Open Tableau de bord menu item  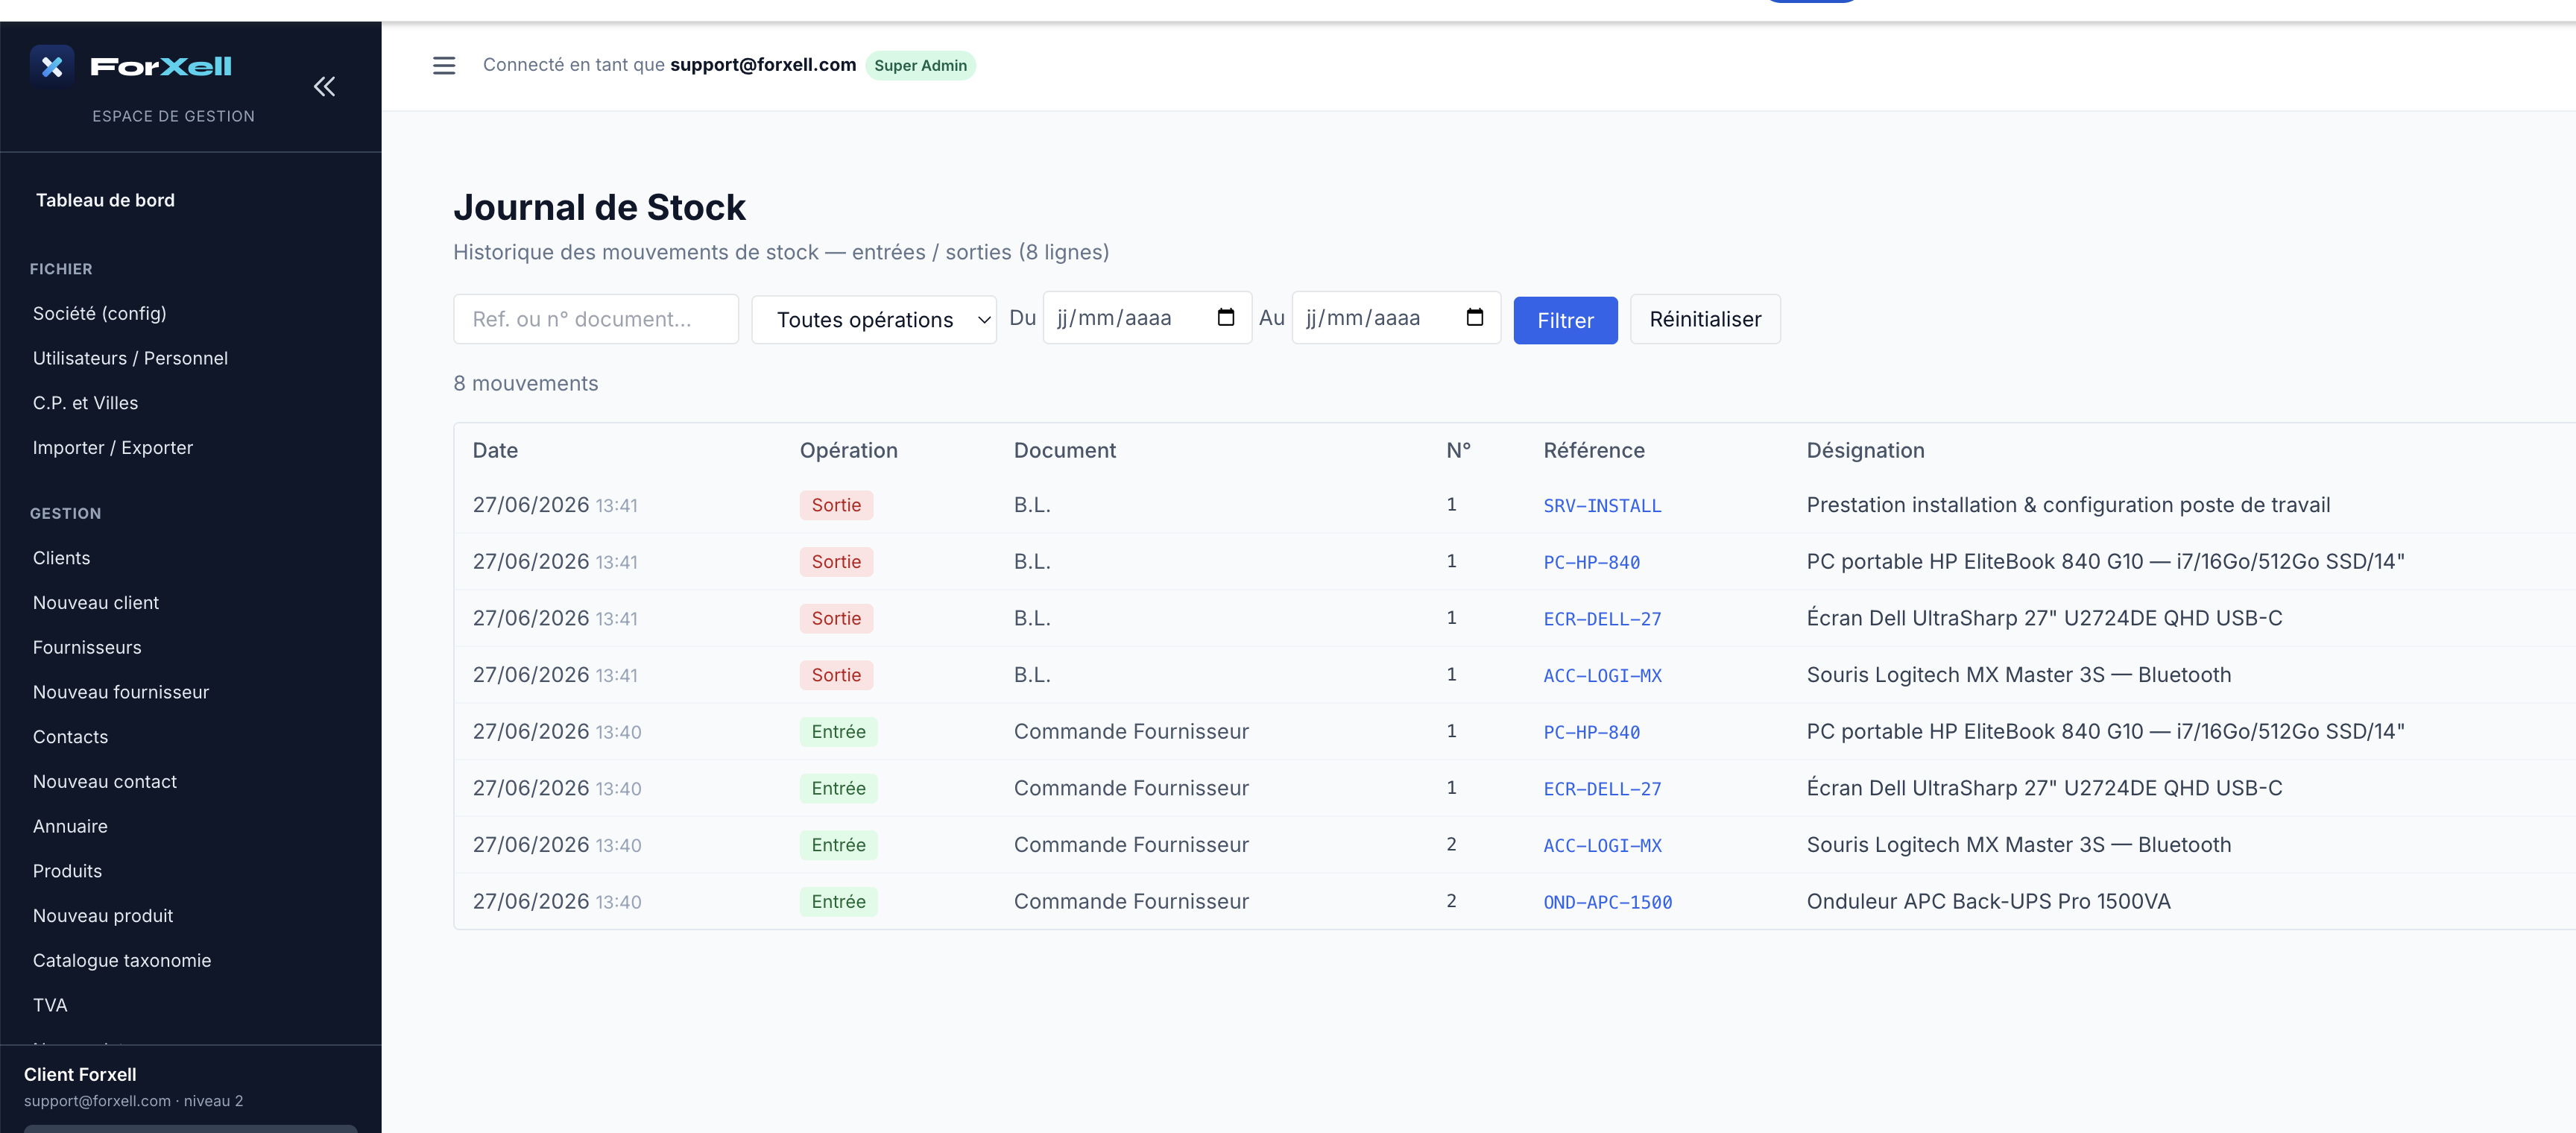[x=105, y=200]
